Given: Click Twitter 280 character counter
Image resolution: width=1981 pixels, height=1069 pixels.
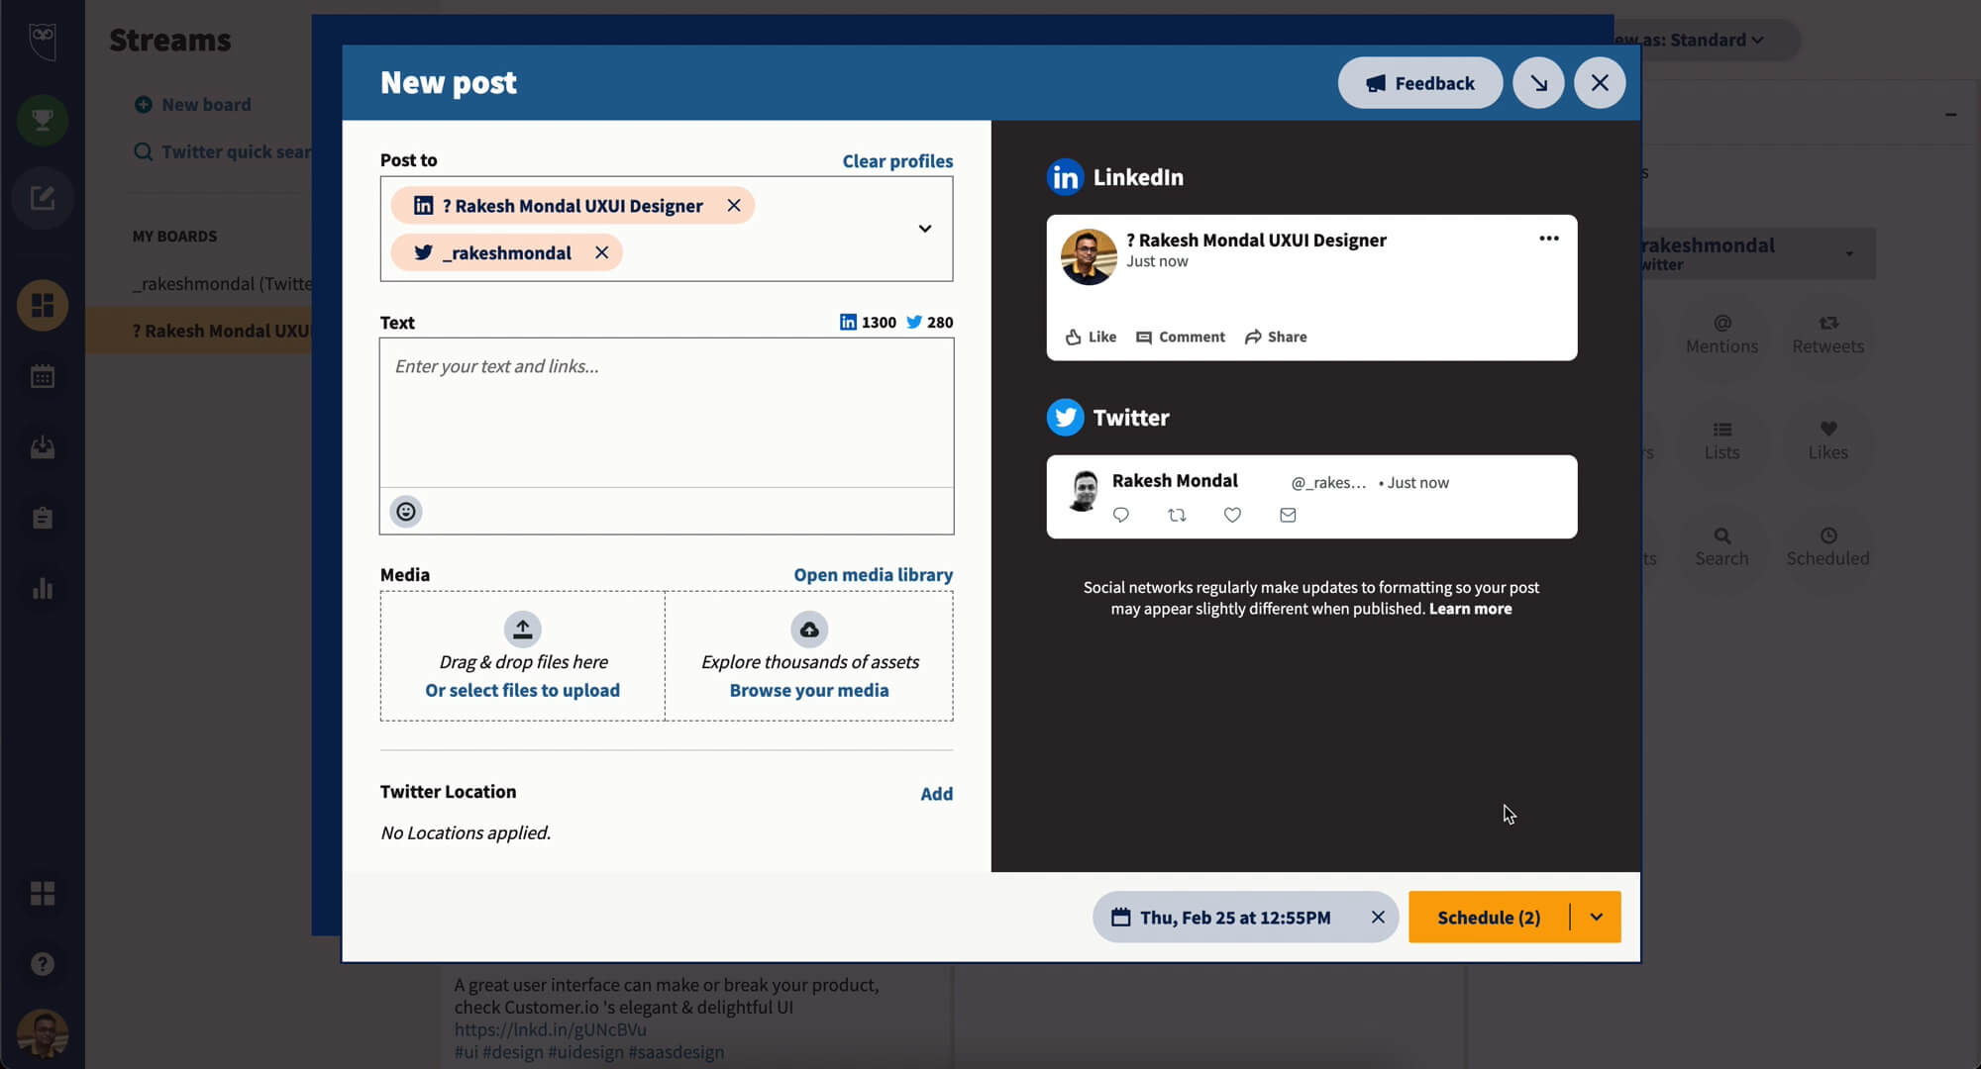Looking at the screenshot, I should (929, 322).
